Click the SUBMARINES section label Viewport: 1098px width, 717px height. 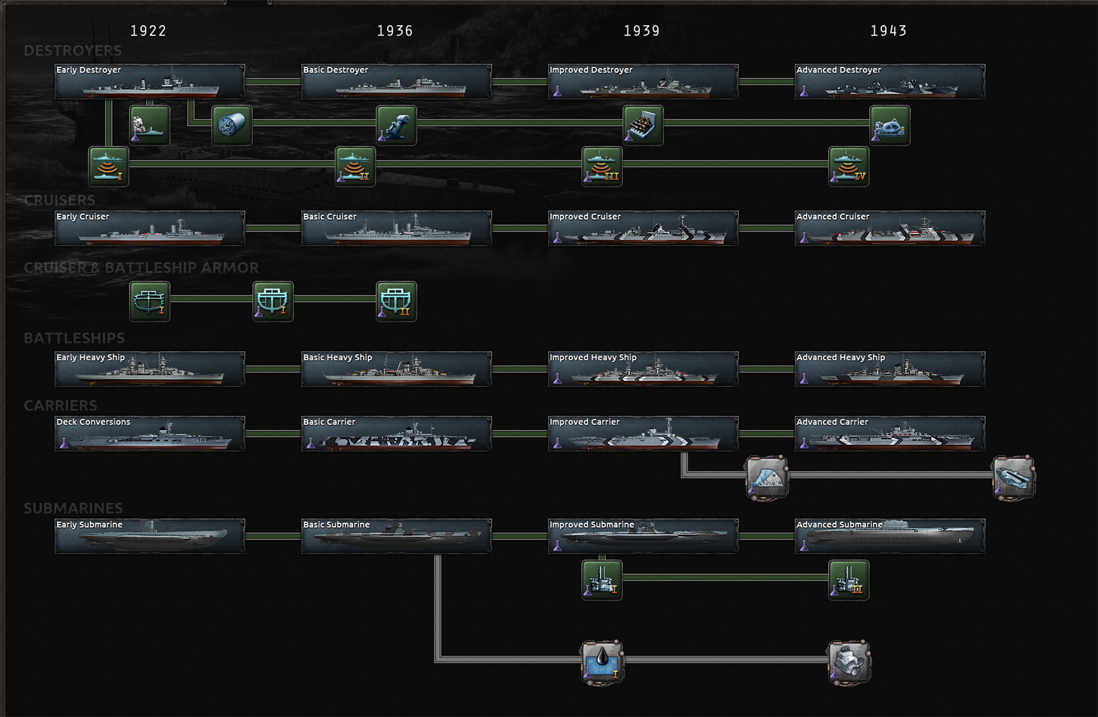click(73, 508)
